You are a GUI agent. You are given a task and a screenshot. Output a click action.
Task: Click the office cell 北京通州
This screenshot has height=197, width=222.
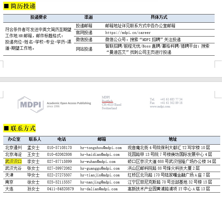point(14,148)
